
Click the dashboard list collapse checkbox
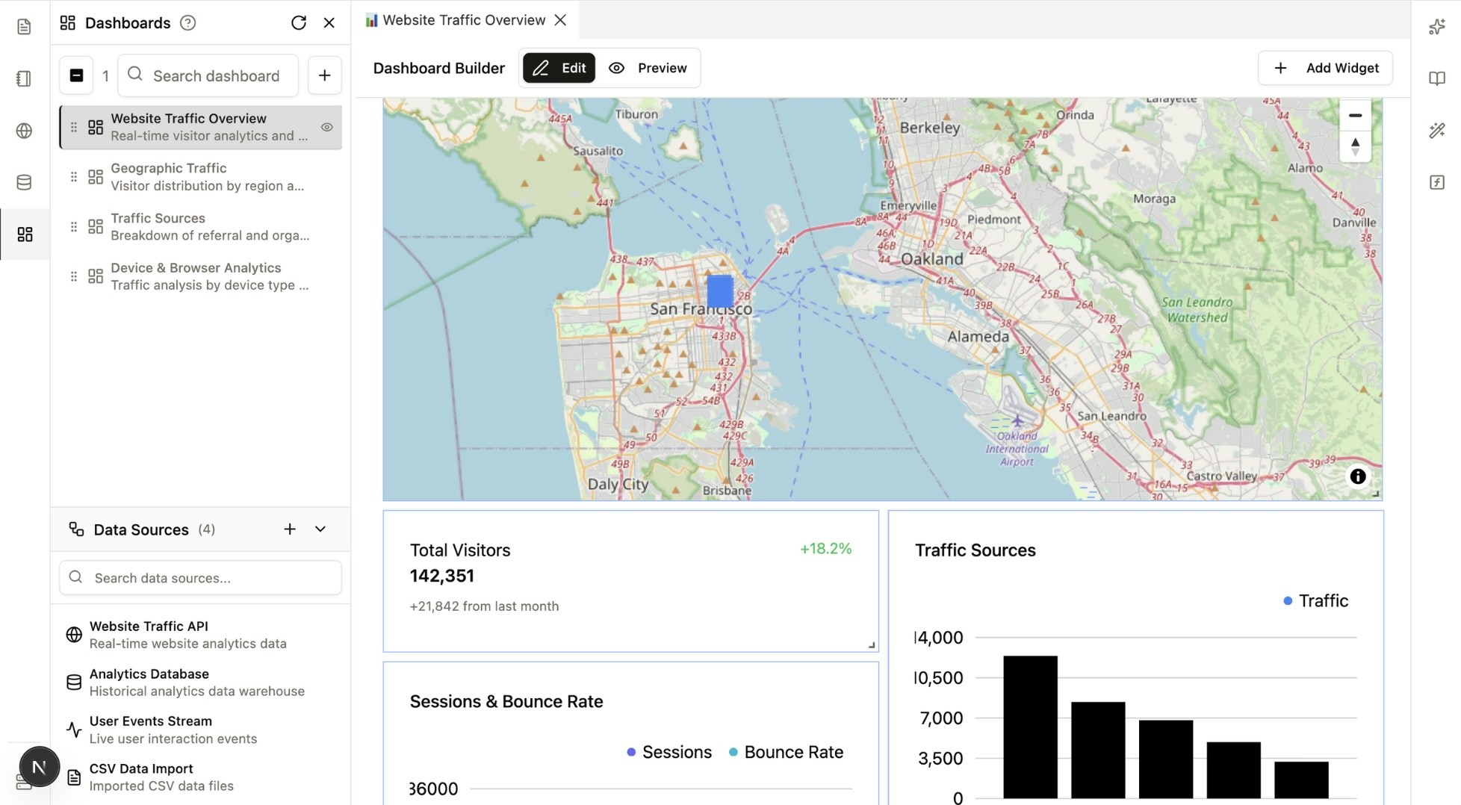[75, 75]
